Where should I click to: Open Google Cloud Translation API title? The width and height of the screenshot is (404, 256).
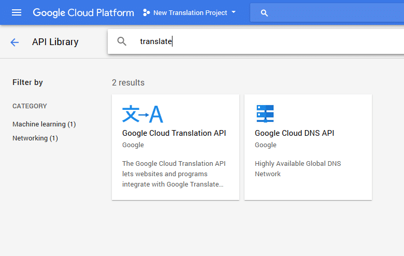point(174,133)
